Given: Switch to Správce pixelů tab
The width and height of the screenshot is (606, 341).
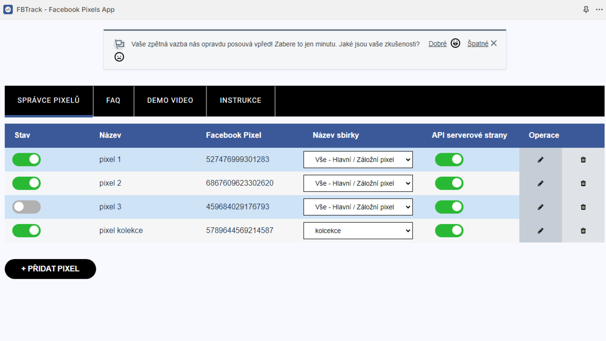Looking at the screenshot, I should point(48,100).
